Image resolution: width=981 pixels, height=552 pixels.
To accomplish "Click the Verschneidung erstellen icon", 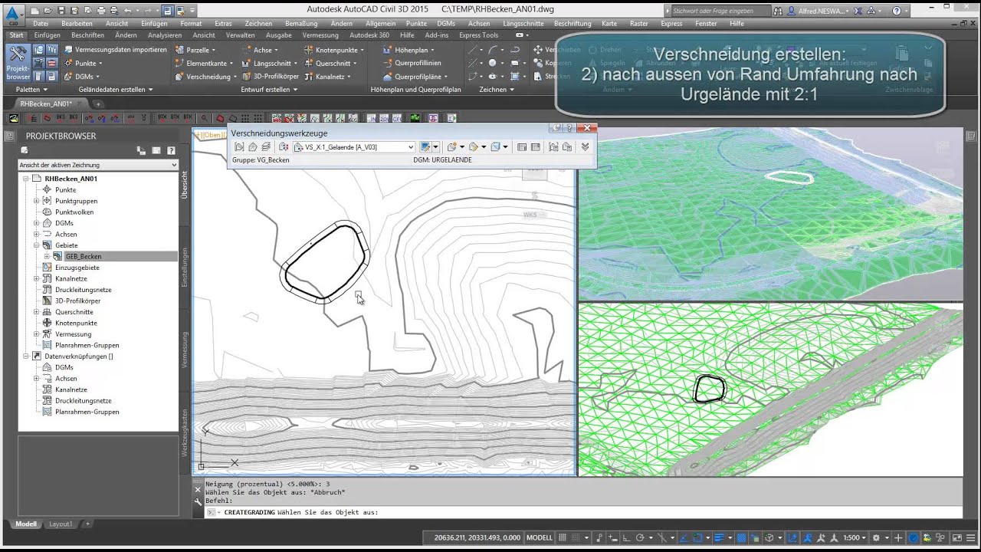I will point(426,146).
